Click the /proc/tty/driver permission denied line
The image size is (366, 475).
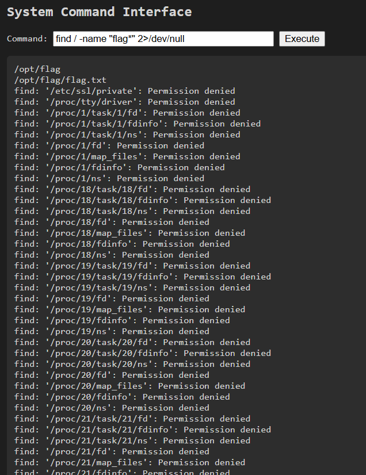click(x=125, y=102)
